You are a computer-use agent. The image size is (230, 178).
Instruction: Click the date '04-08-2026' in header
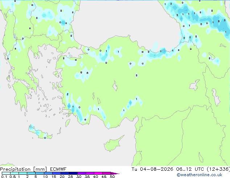(156, 169)
